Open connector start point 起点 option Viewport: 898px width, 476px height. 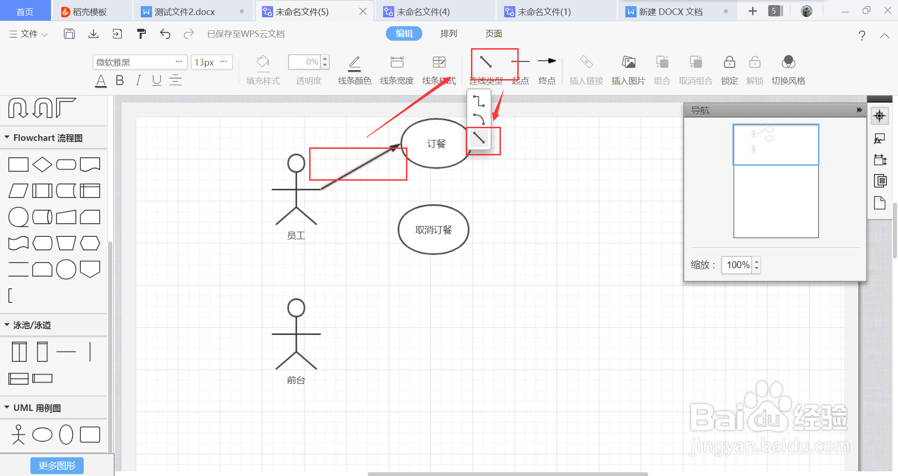520,70
